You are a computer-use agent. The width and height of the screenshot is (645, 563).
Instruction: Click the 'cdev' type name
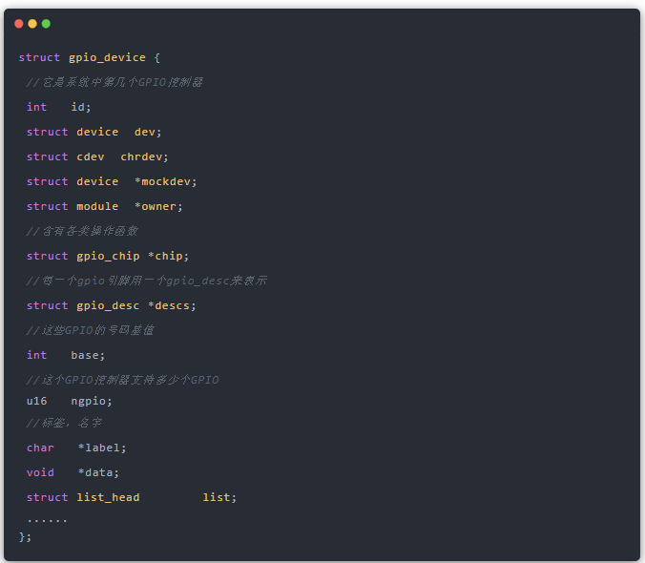point(91,156)
